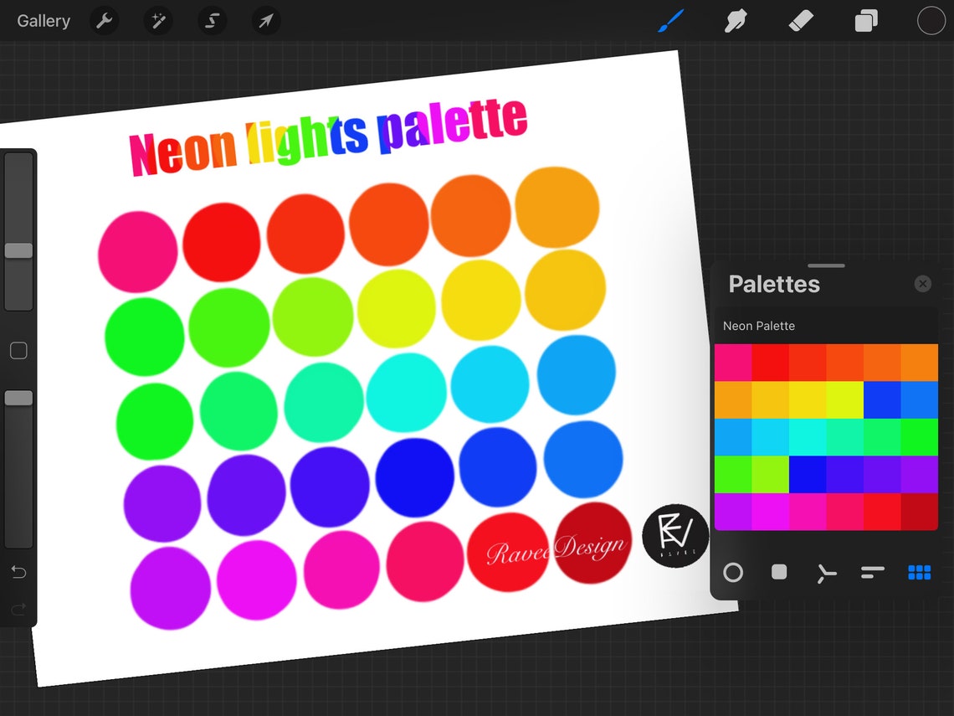Adjust the brush size slider

18,250
